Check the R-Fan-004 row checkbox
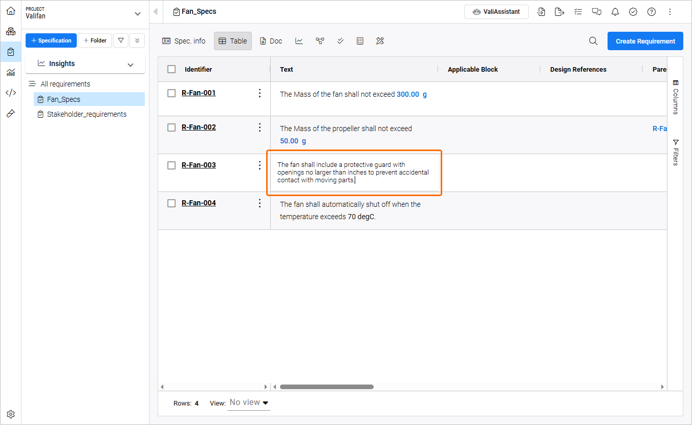Viewport: 692px width, 425px height. click(171, 203)
